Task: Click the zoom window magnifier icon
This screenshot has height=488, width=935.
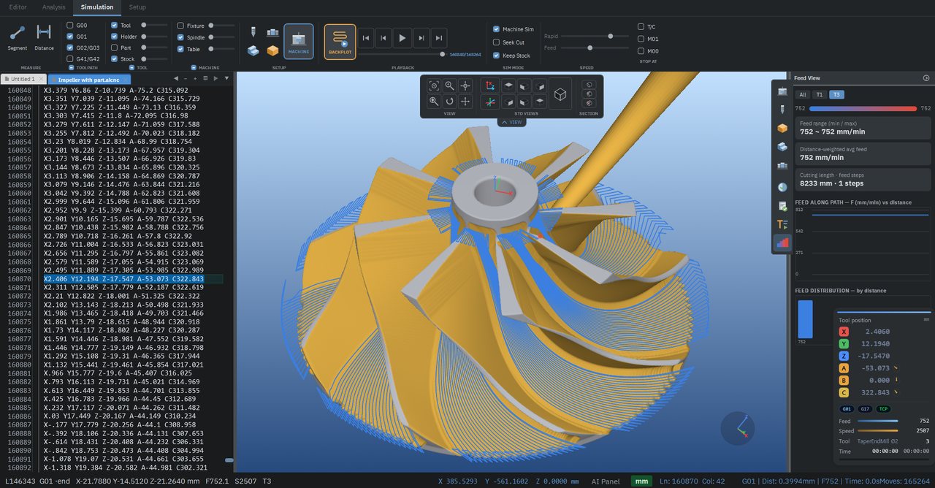Action: coord(450,85)
